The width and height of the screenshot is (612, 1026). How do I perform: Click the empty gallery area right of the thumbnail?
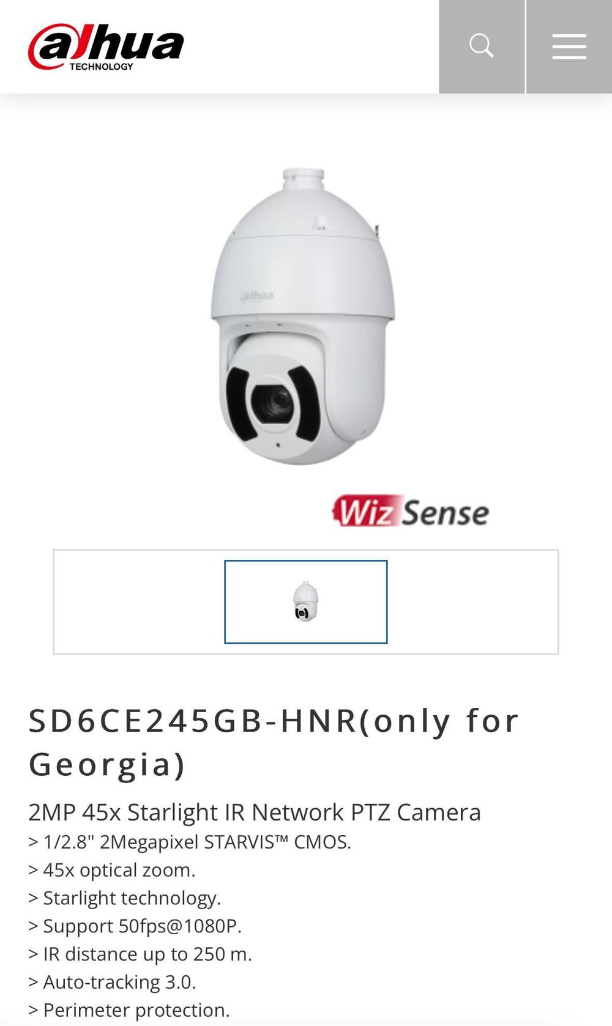coord(472,602)
